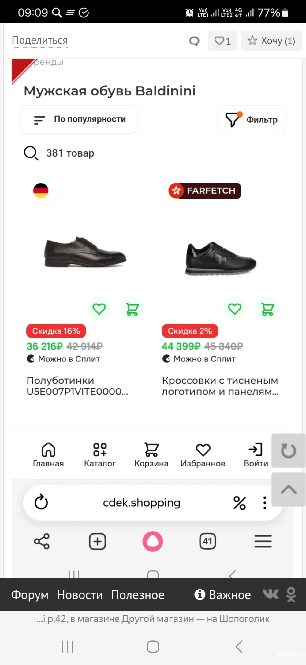Favorite the Farfetch sneakers with heart
The width and height of the screenshot is (306, 665).
[235, 309]
